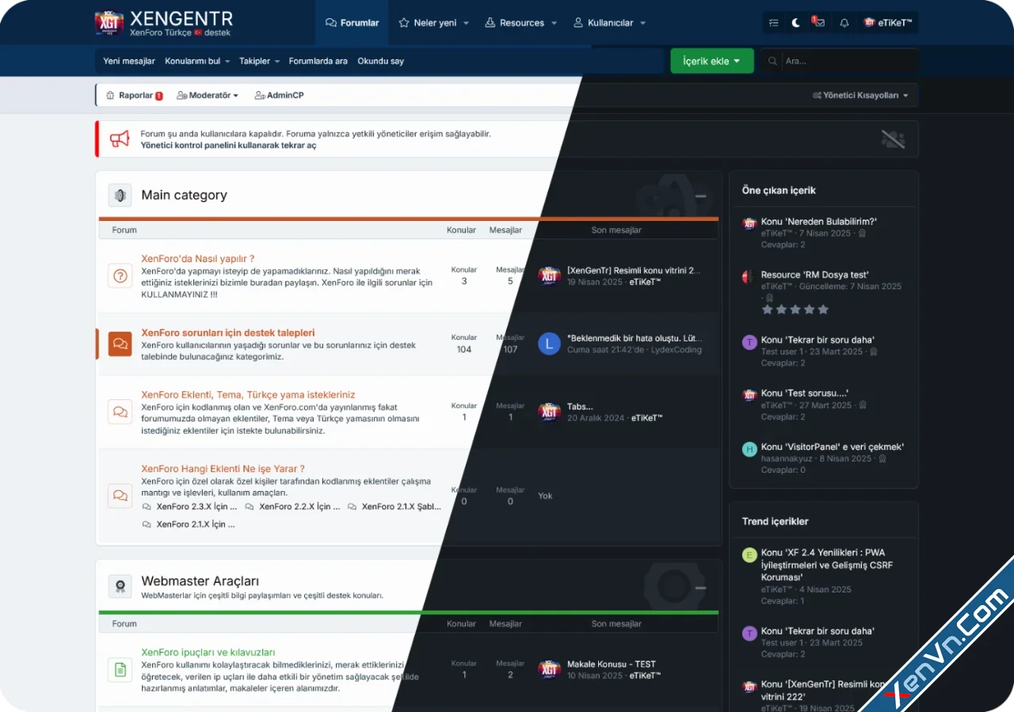Viewport: 1014px width, 712px height.
Task: Open Raporlar with the red badge
Action: coord(134,95)
